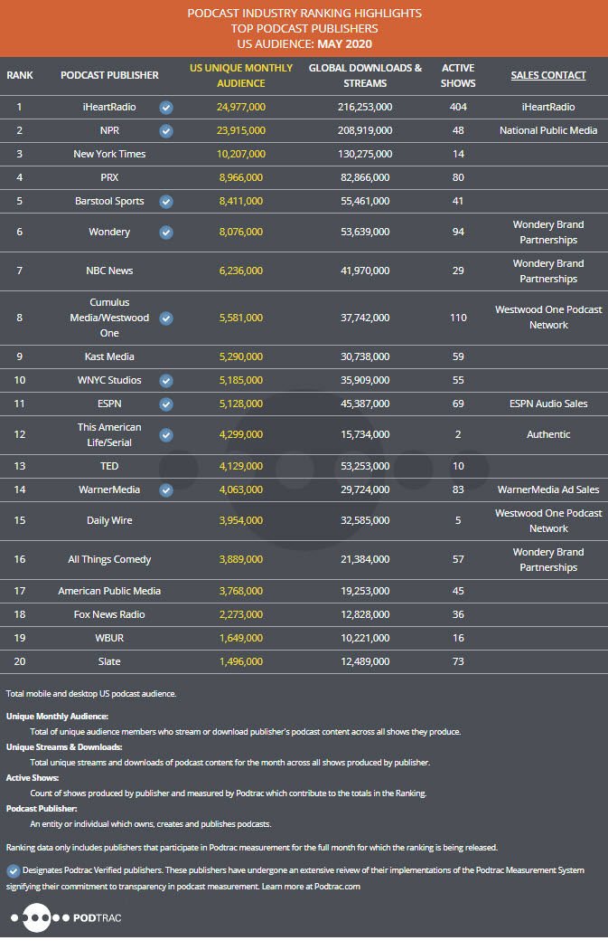Image resolution: width=608 pixels, height=950 pixels.
Task: Click the verified check next to Barstool Sports
Action: click(x=166, y=201)
